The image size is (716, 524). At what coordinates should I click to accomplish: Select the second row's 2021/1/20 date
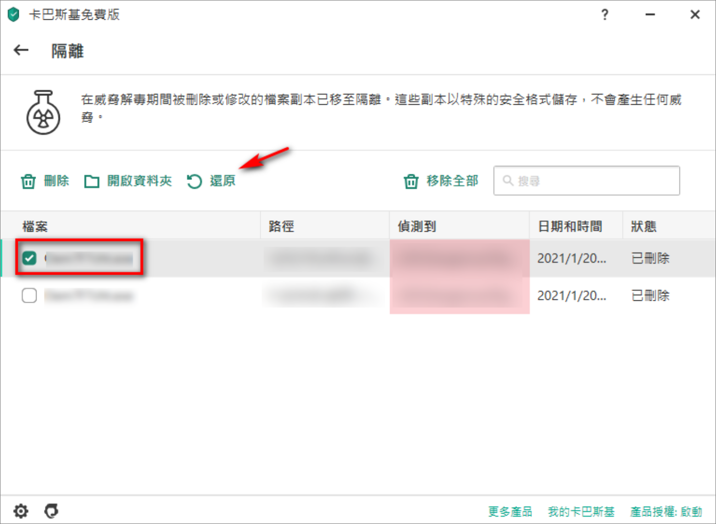(572, 296)
